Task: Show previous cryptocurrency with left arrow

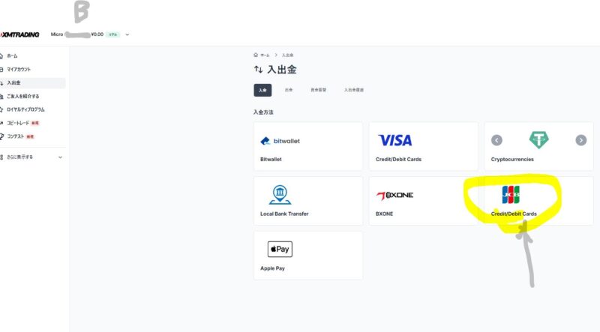Action: coord(496,140)
